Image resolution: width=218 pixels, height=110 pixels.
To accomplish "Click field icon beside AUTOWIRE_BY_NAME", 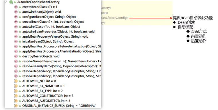I will tap(16, 86).
